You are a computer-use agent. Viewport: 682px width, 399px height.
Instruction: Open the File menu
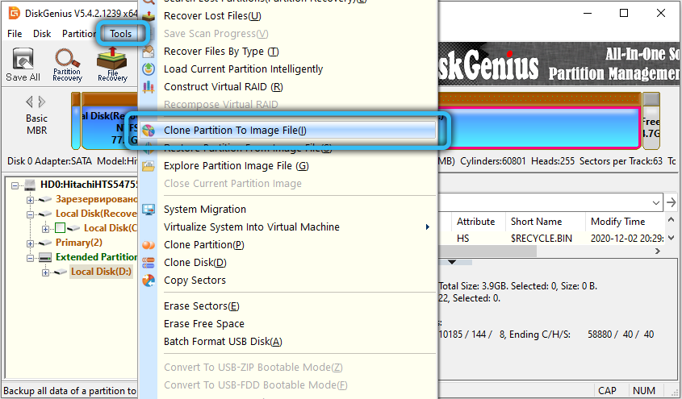15,34
